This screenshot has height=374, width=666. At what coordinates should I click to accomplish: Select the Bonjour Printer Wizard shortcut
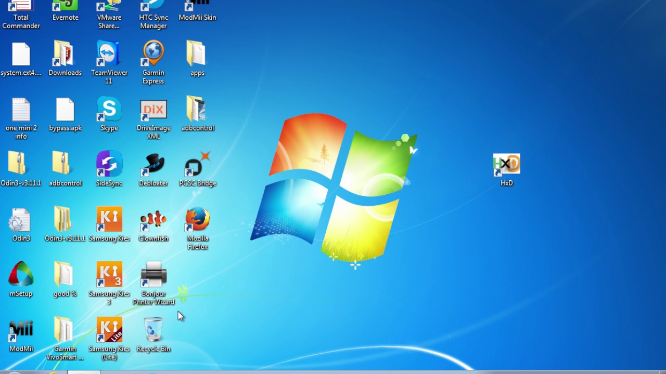tap(153, 284)
